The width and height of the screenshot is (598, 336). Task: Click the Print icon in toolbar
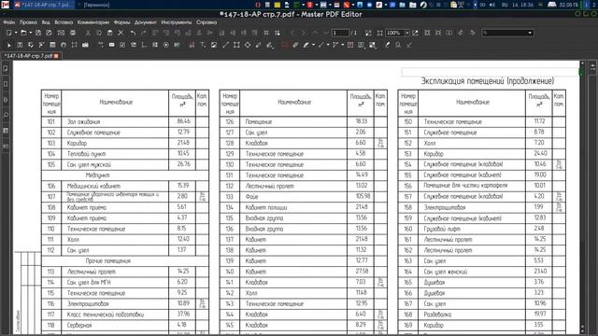[73, 34]
